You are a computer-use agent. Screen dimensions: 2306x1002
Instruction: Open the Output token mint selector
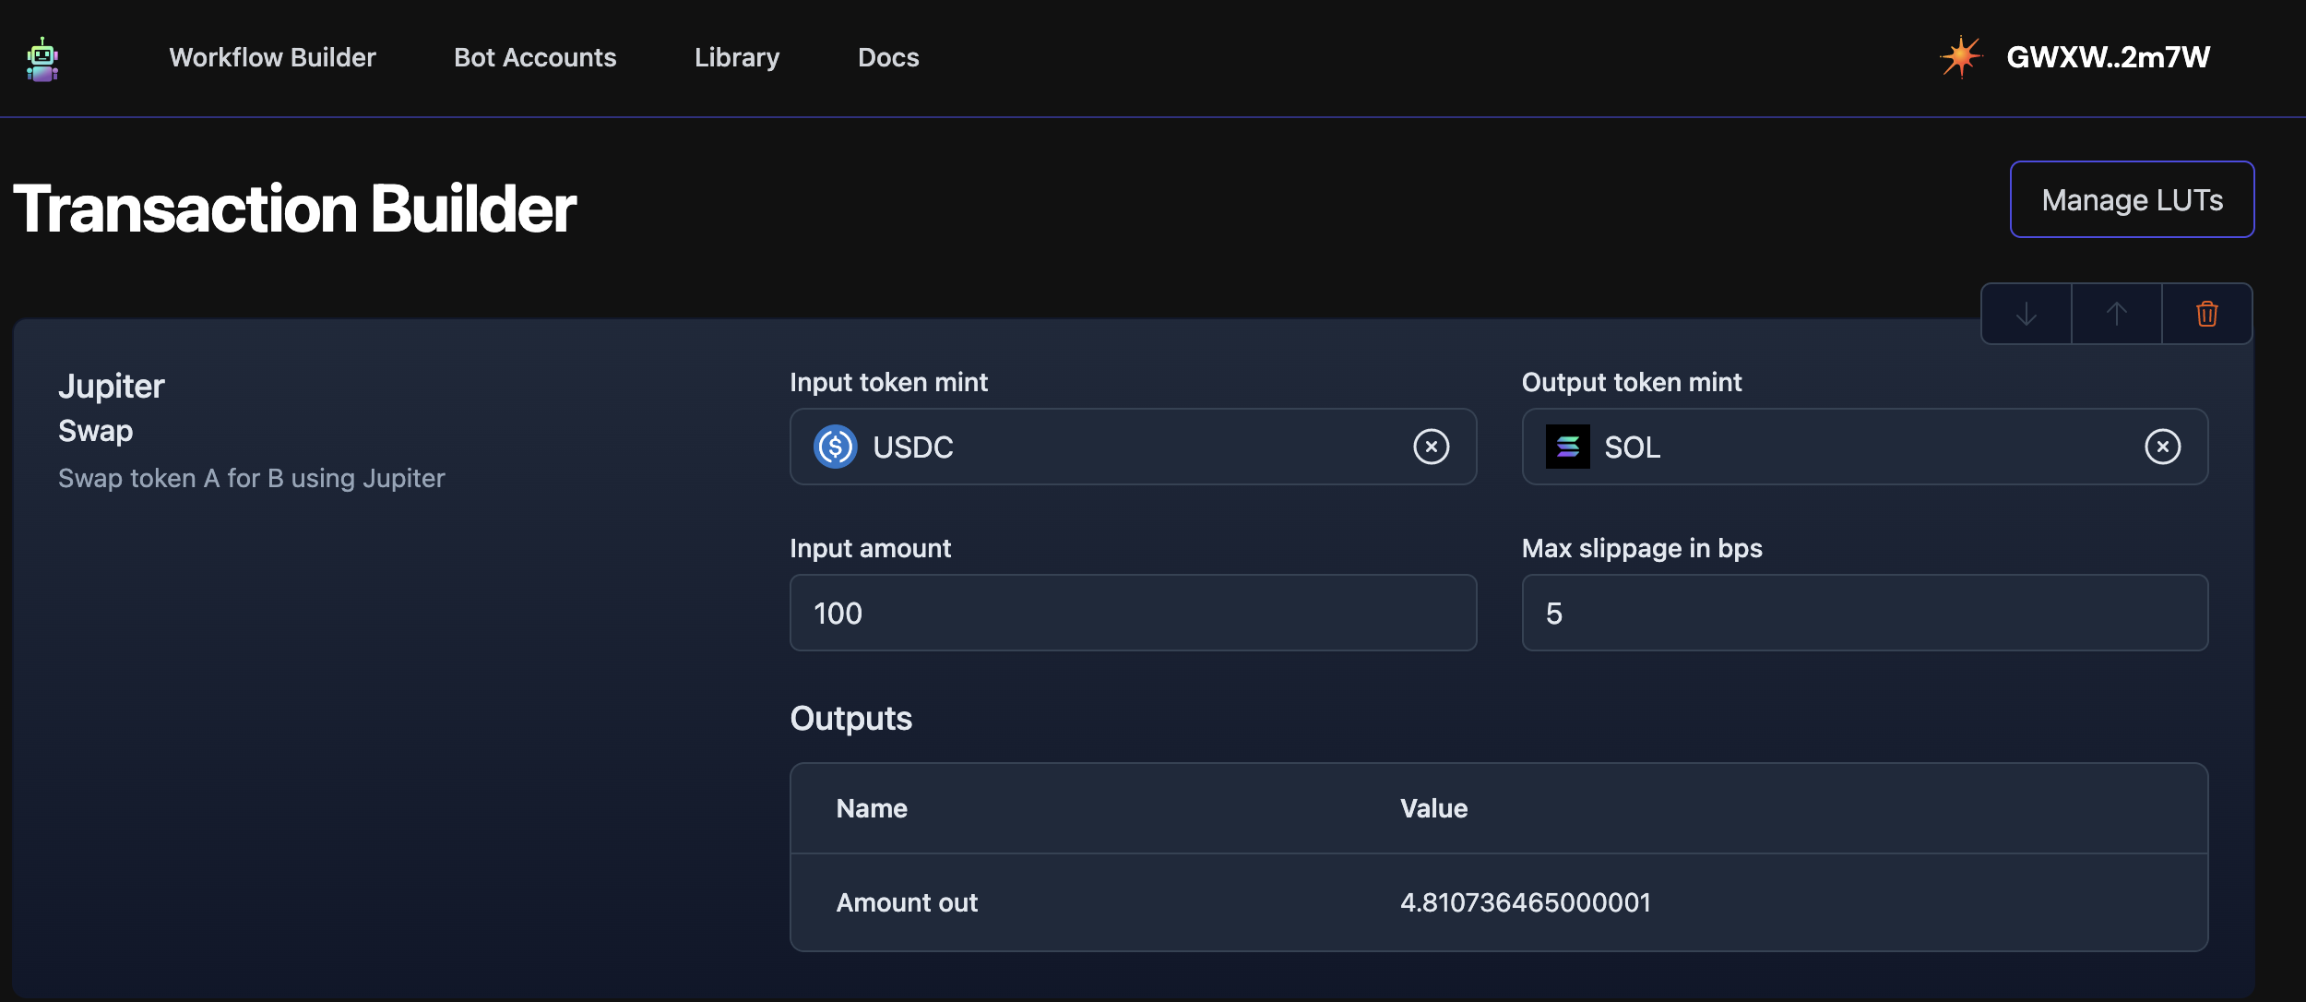click(x=1863, y=447)
